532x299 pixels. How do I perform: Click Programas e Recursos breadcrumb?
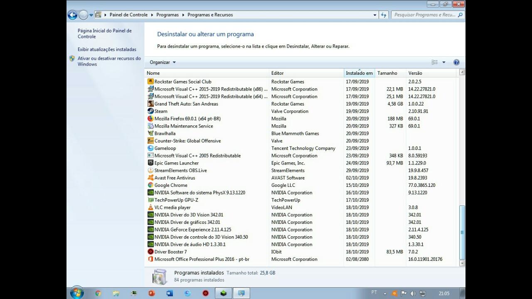click(x=210, y=15)
